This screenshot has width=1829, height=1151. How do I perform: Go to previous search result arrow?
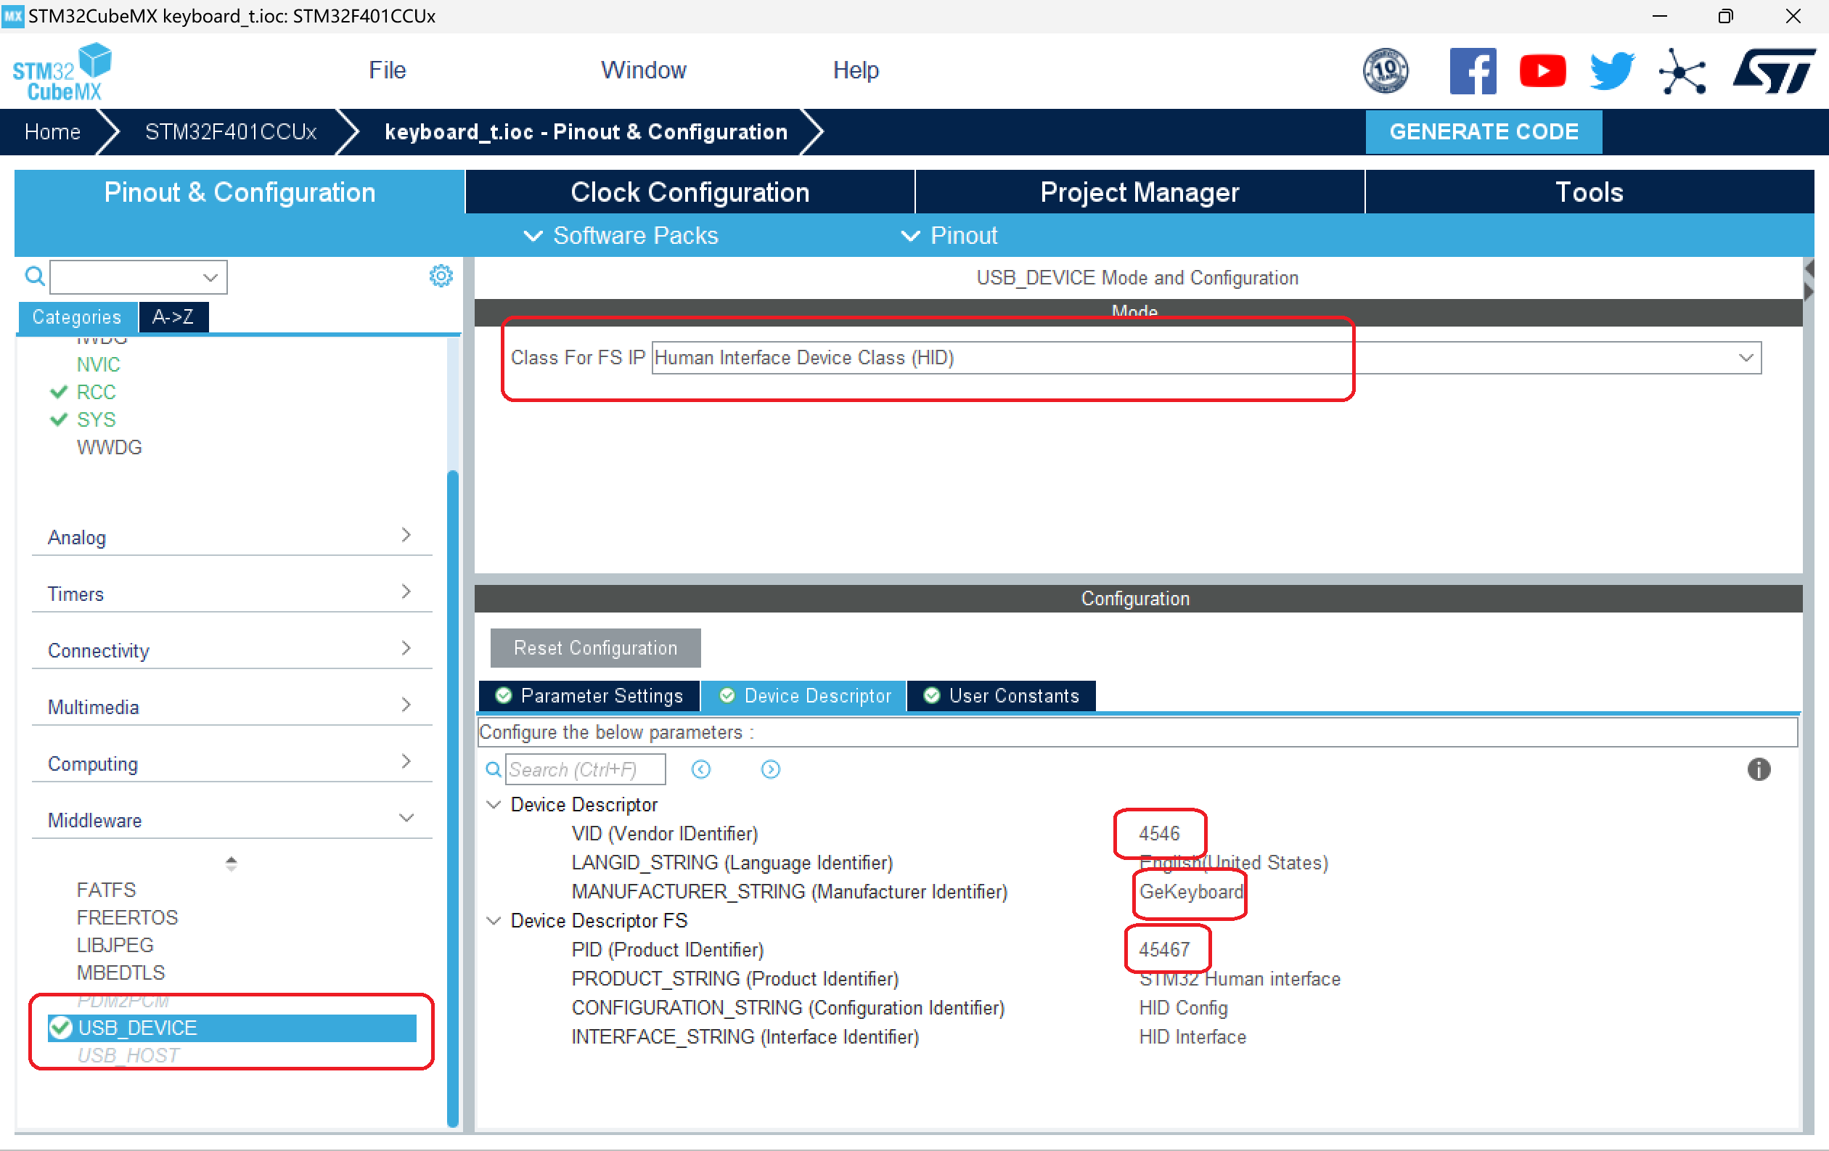click(701, 769)
